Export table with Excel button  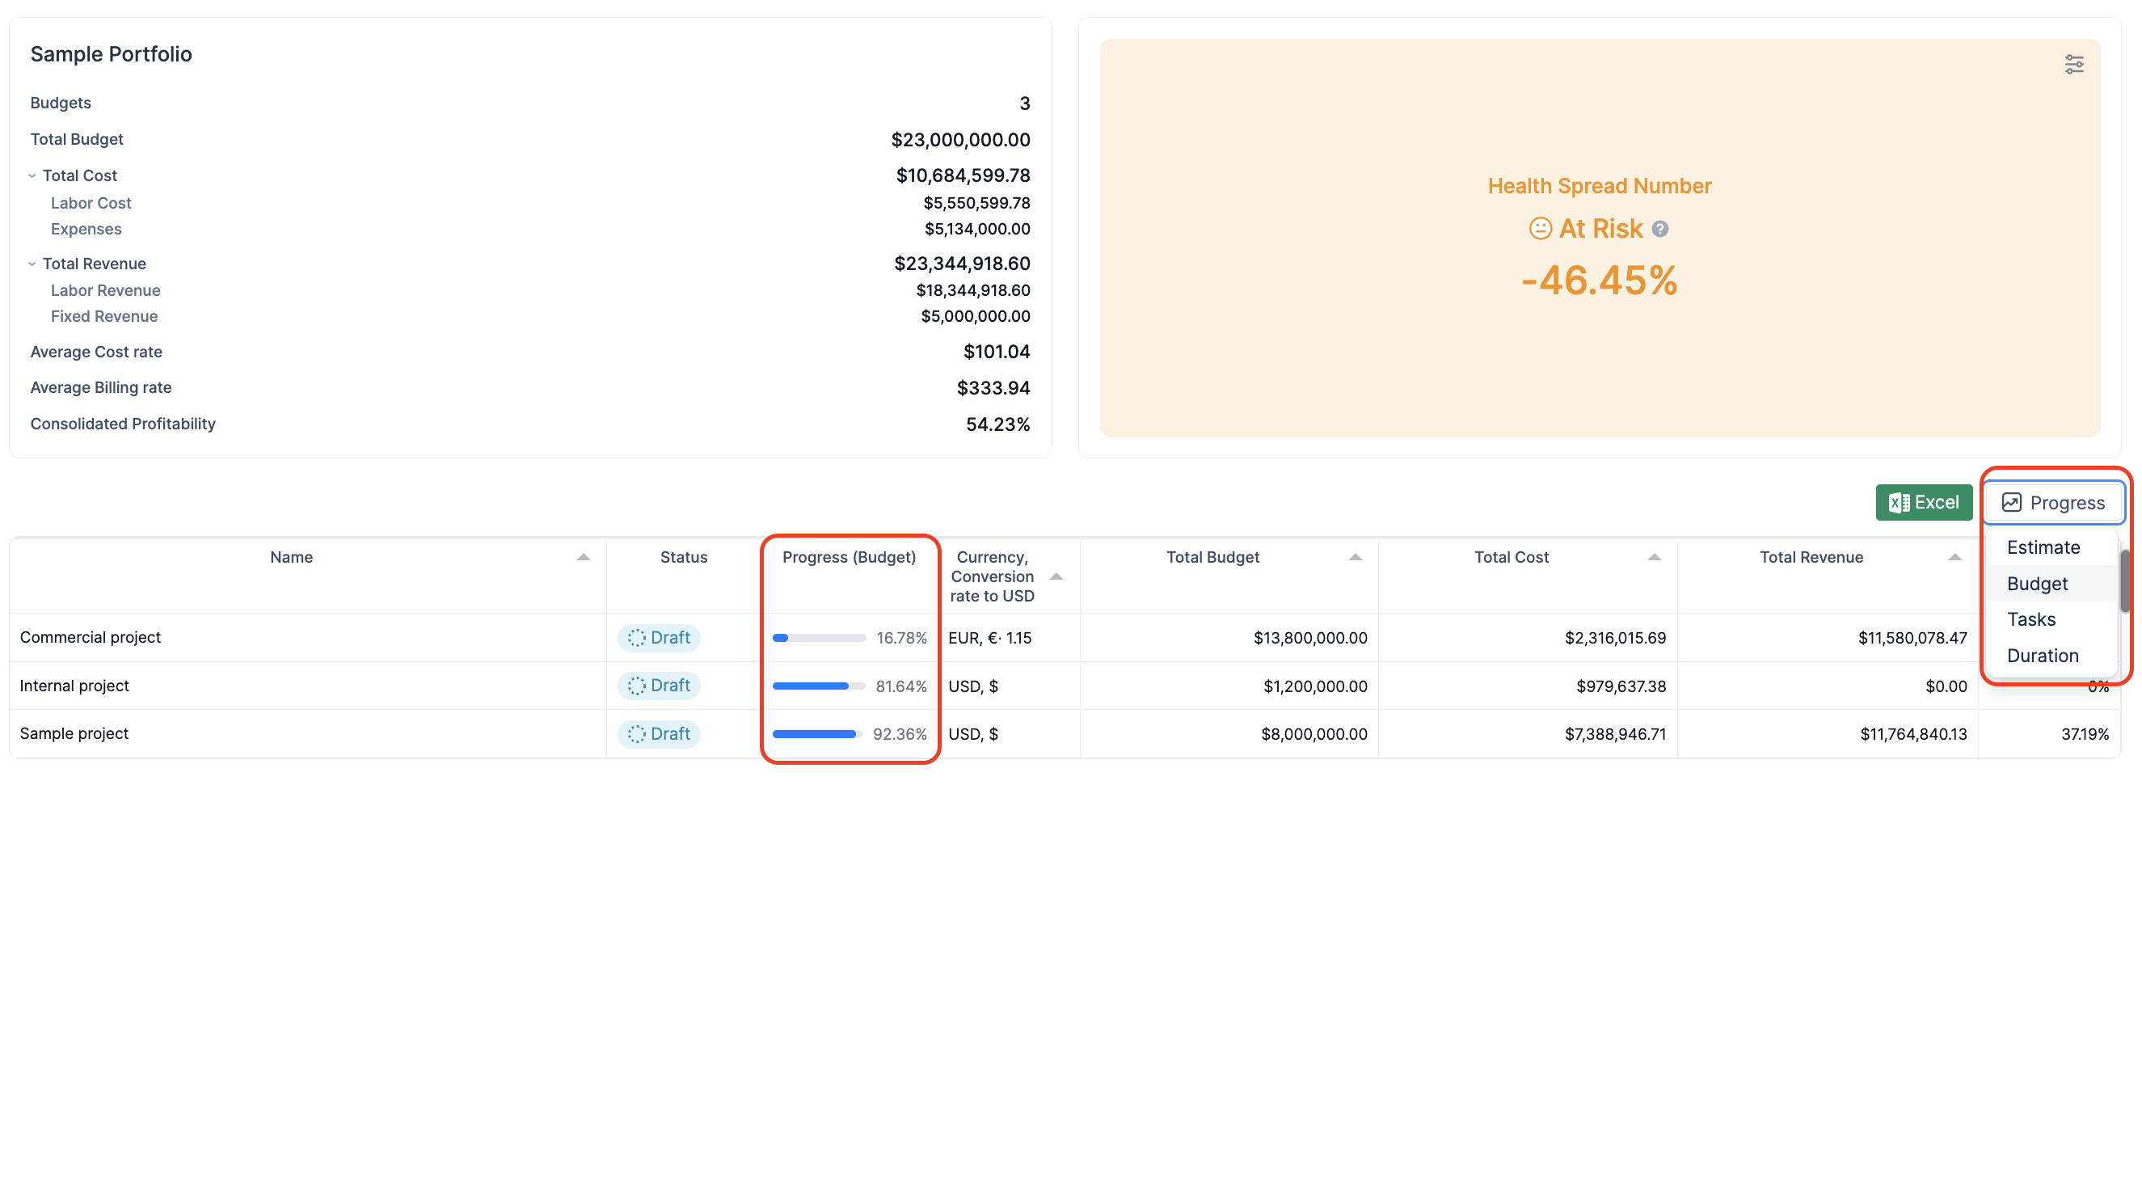(x=1923, y=503)
